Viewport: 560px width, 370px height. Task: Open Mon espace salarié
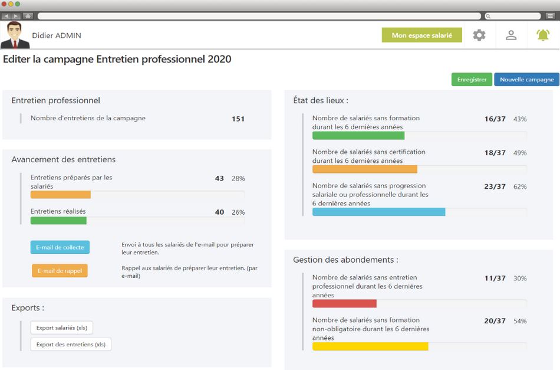(422, 35)
